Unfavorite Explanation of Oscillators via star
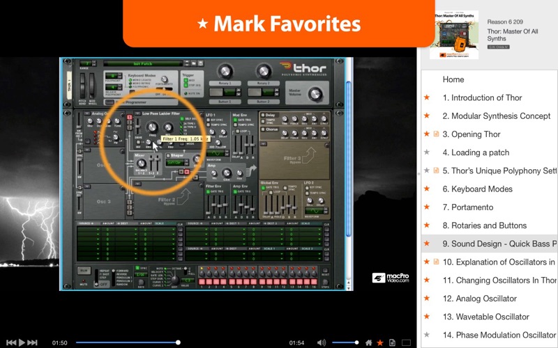The image size is (558, 348). click(427, 262)
